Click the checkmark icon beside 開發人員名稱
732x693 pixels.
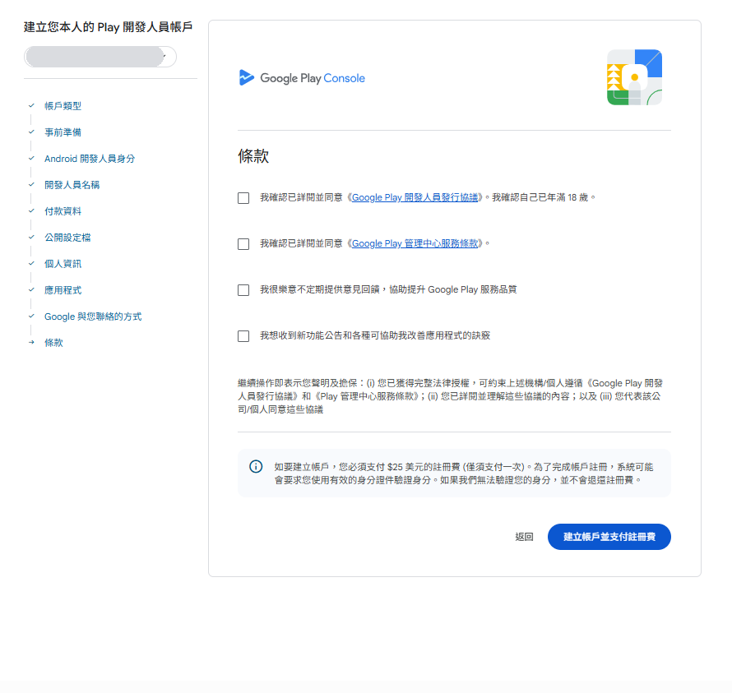tap(31, 184)
